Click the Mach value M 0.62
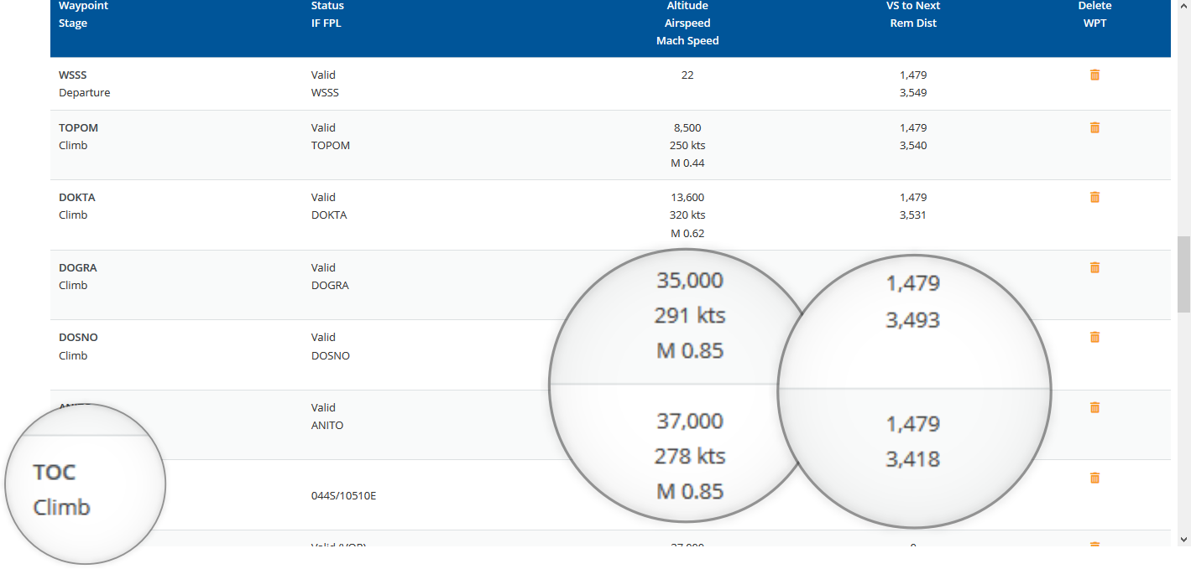This screenshot has width=1191, height=569. (687, 233)
